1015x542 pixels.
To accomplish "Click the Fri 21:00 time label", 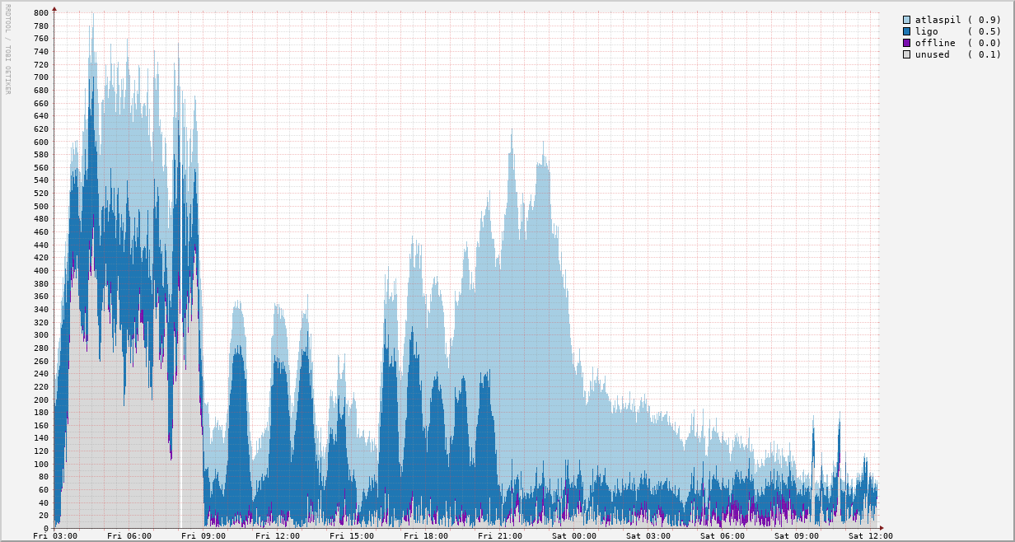I will [500, 535].
